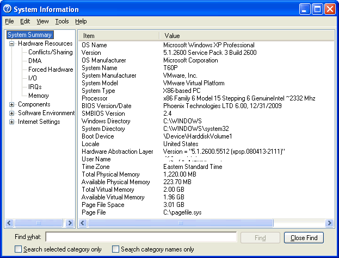The image size is (339, 258).
Task: Select the Page File Space row
Action: tap(206, 205)
